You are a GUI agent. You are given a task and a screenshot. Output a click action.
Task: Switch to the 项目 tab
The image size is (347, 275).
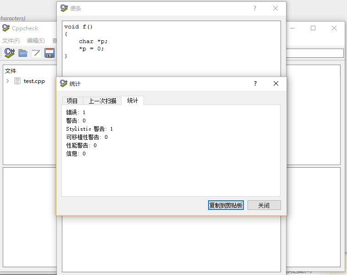[x=72, y=101]
